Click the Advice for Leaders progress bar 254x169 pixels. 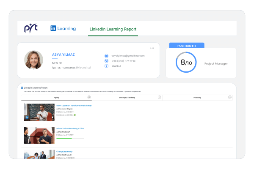70,138
